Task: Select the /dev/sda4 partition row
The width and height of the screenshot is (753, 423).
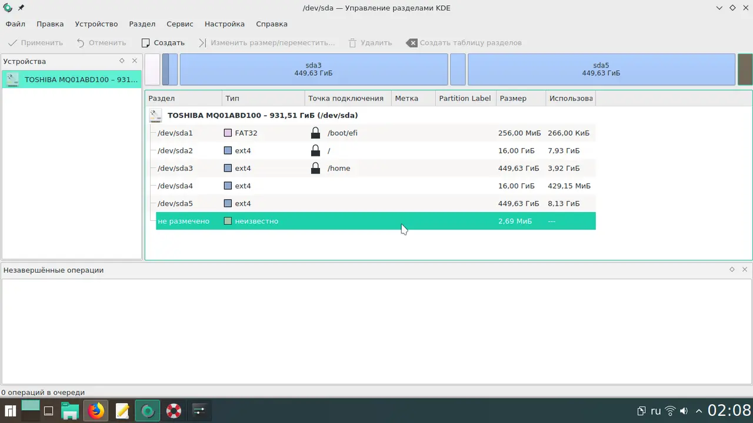Action: [376, 186]
